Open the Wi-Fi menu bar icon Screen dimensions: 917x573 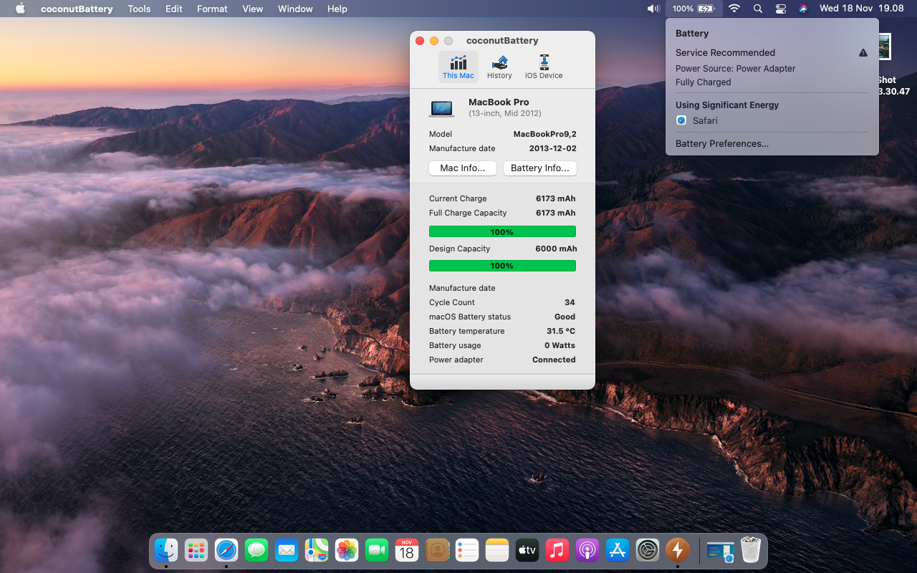734,9
